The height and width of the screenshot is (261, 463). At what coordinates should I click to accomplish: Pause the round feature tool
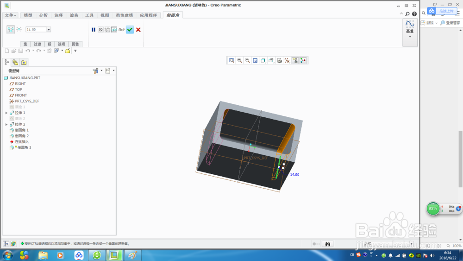point(94,30)
